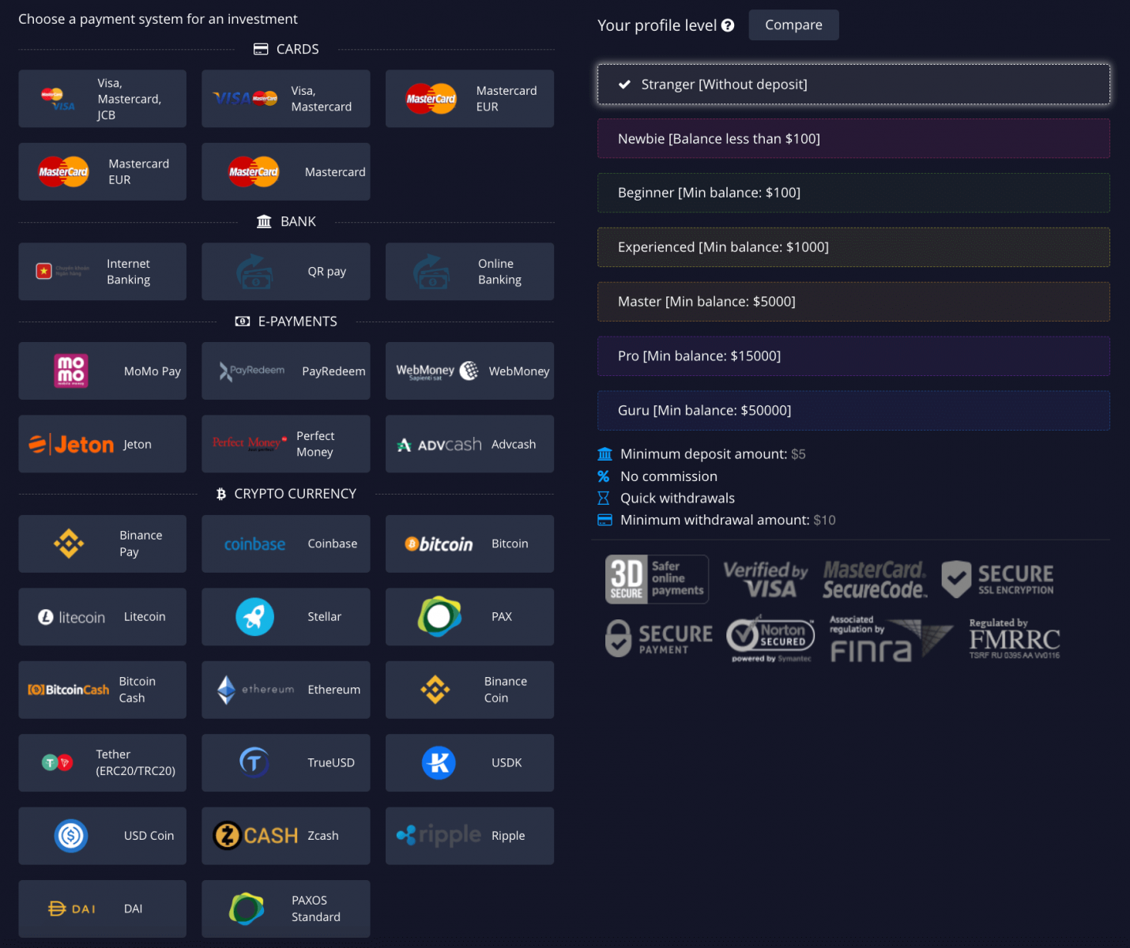Click the FMRRC regulated badge

(1015, 639)
